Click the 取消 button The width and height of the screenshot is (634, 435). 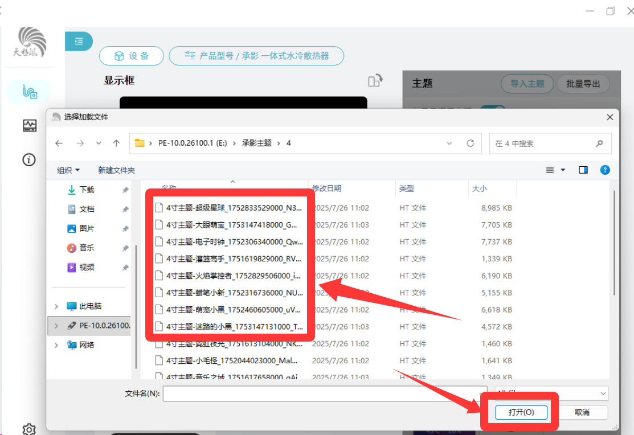click(582, 412)
